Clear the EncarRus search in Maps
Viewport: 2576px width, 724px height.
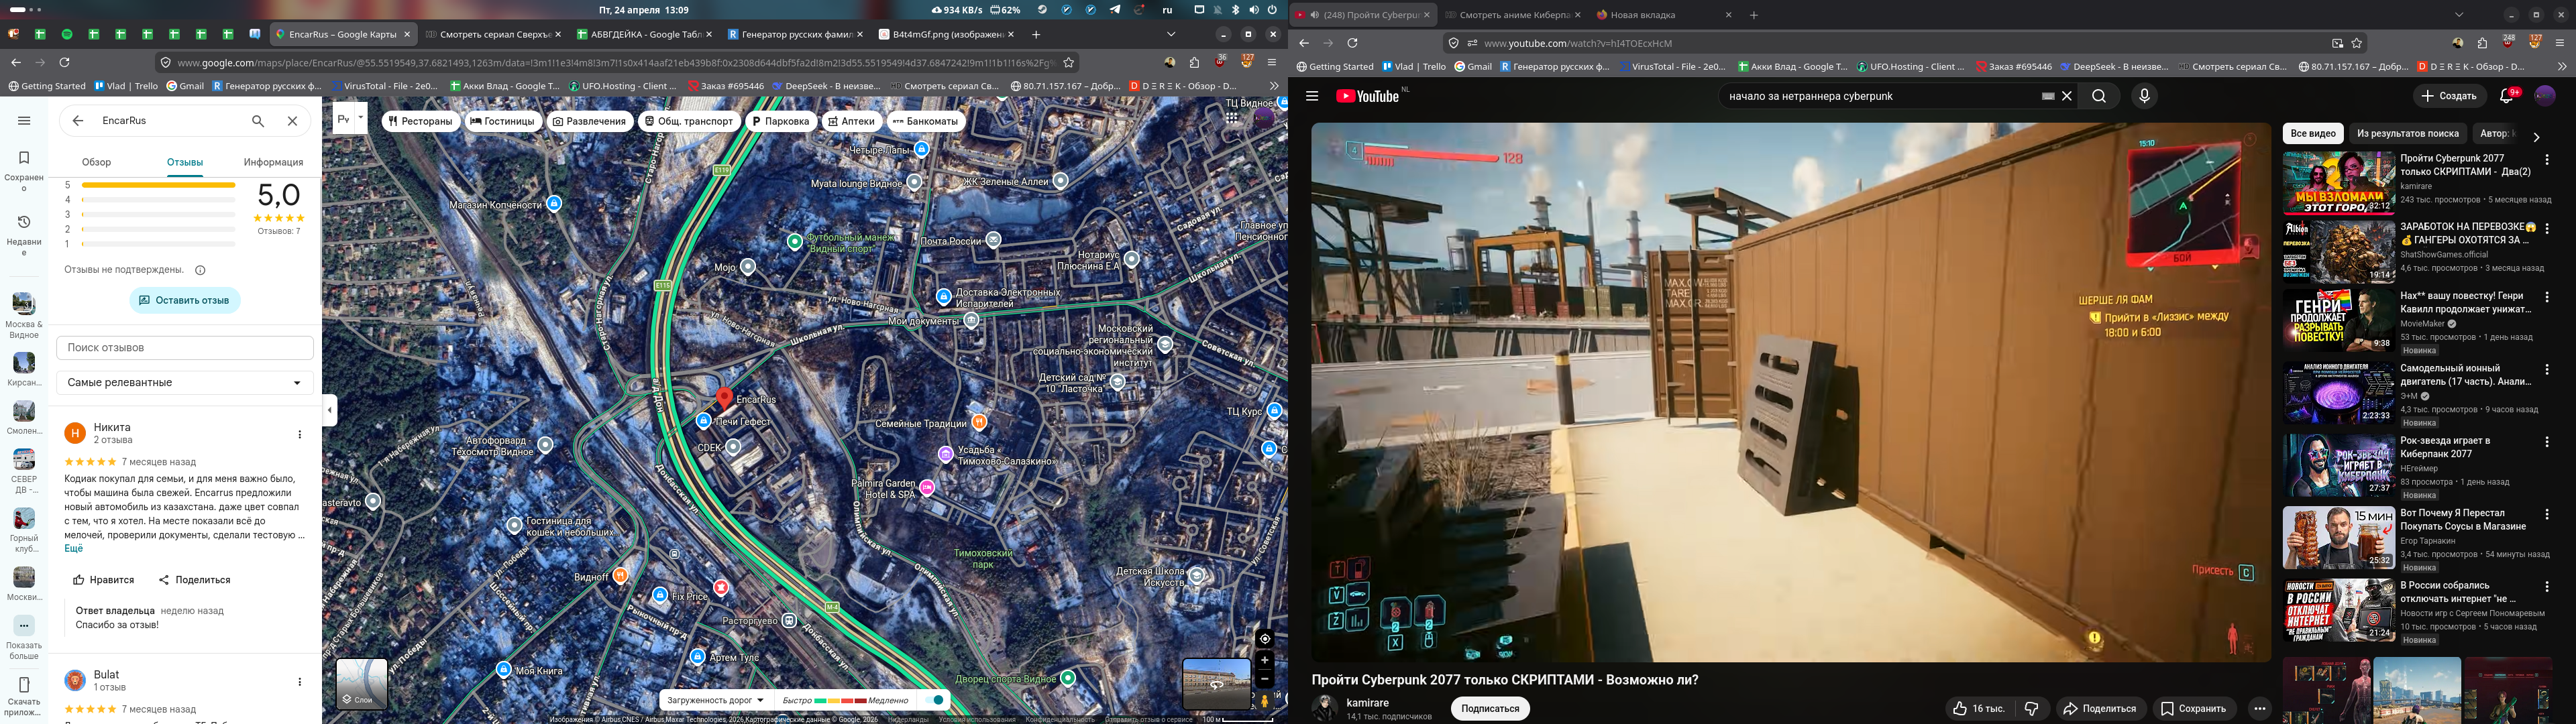coord(292,121)
